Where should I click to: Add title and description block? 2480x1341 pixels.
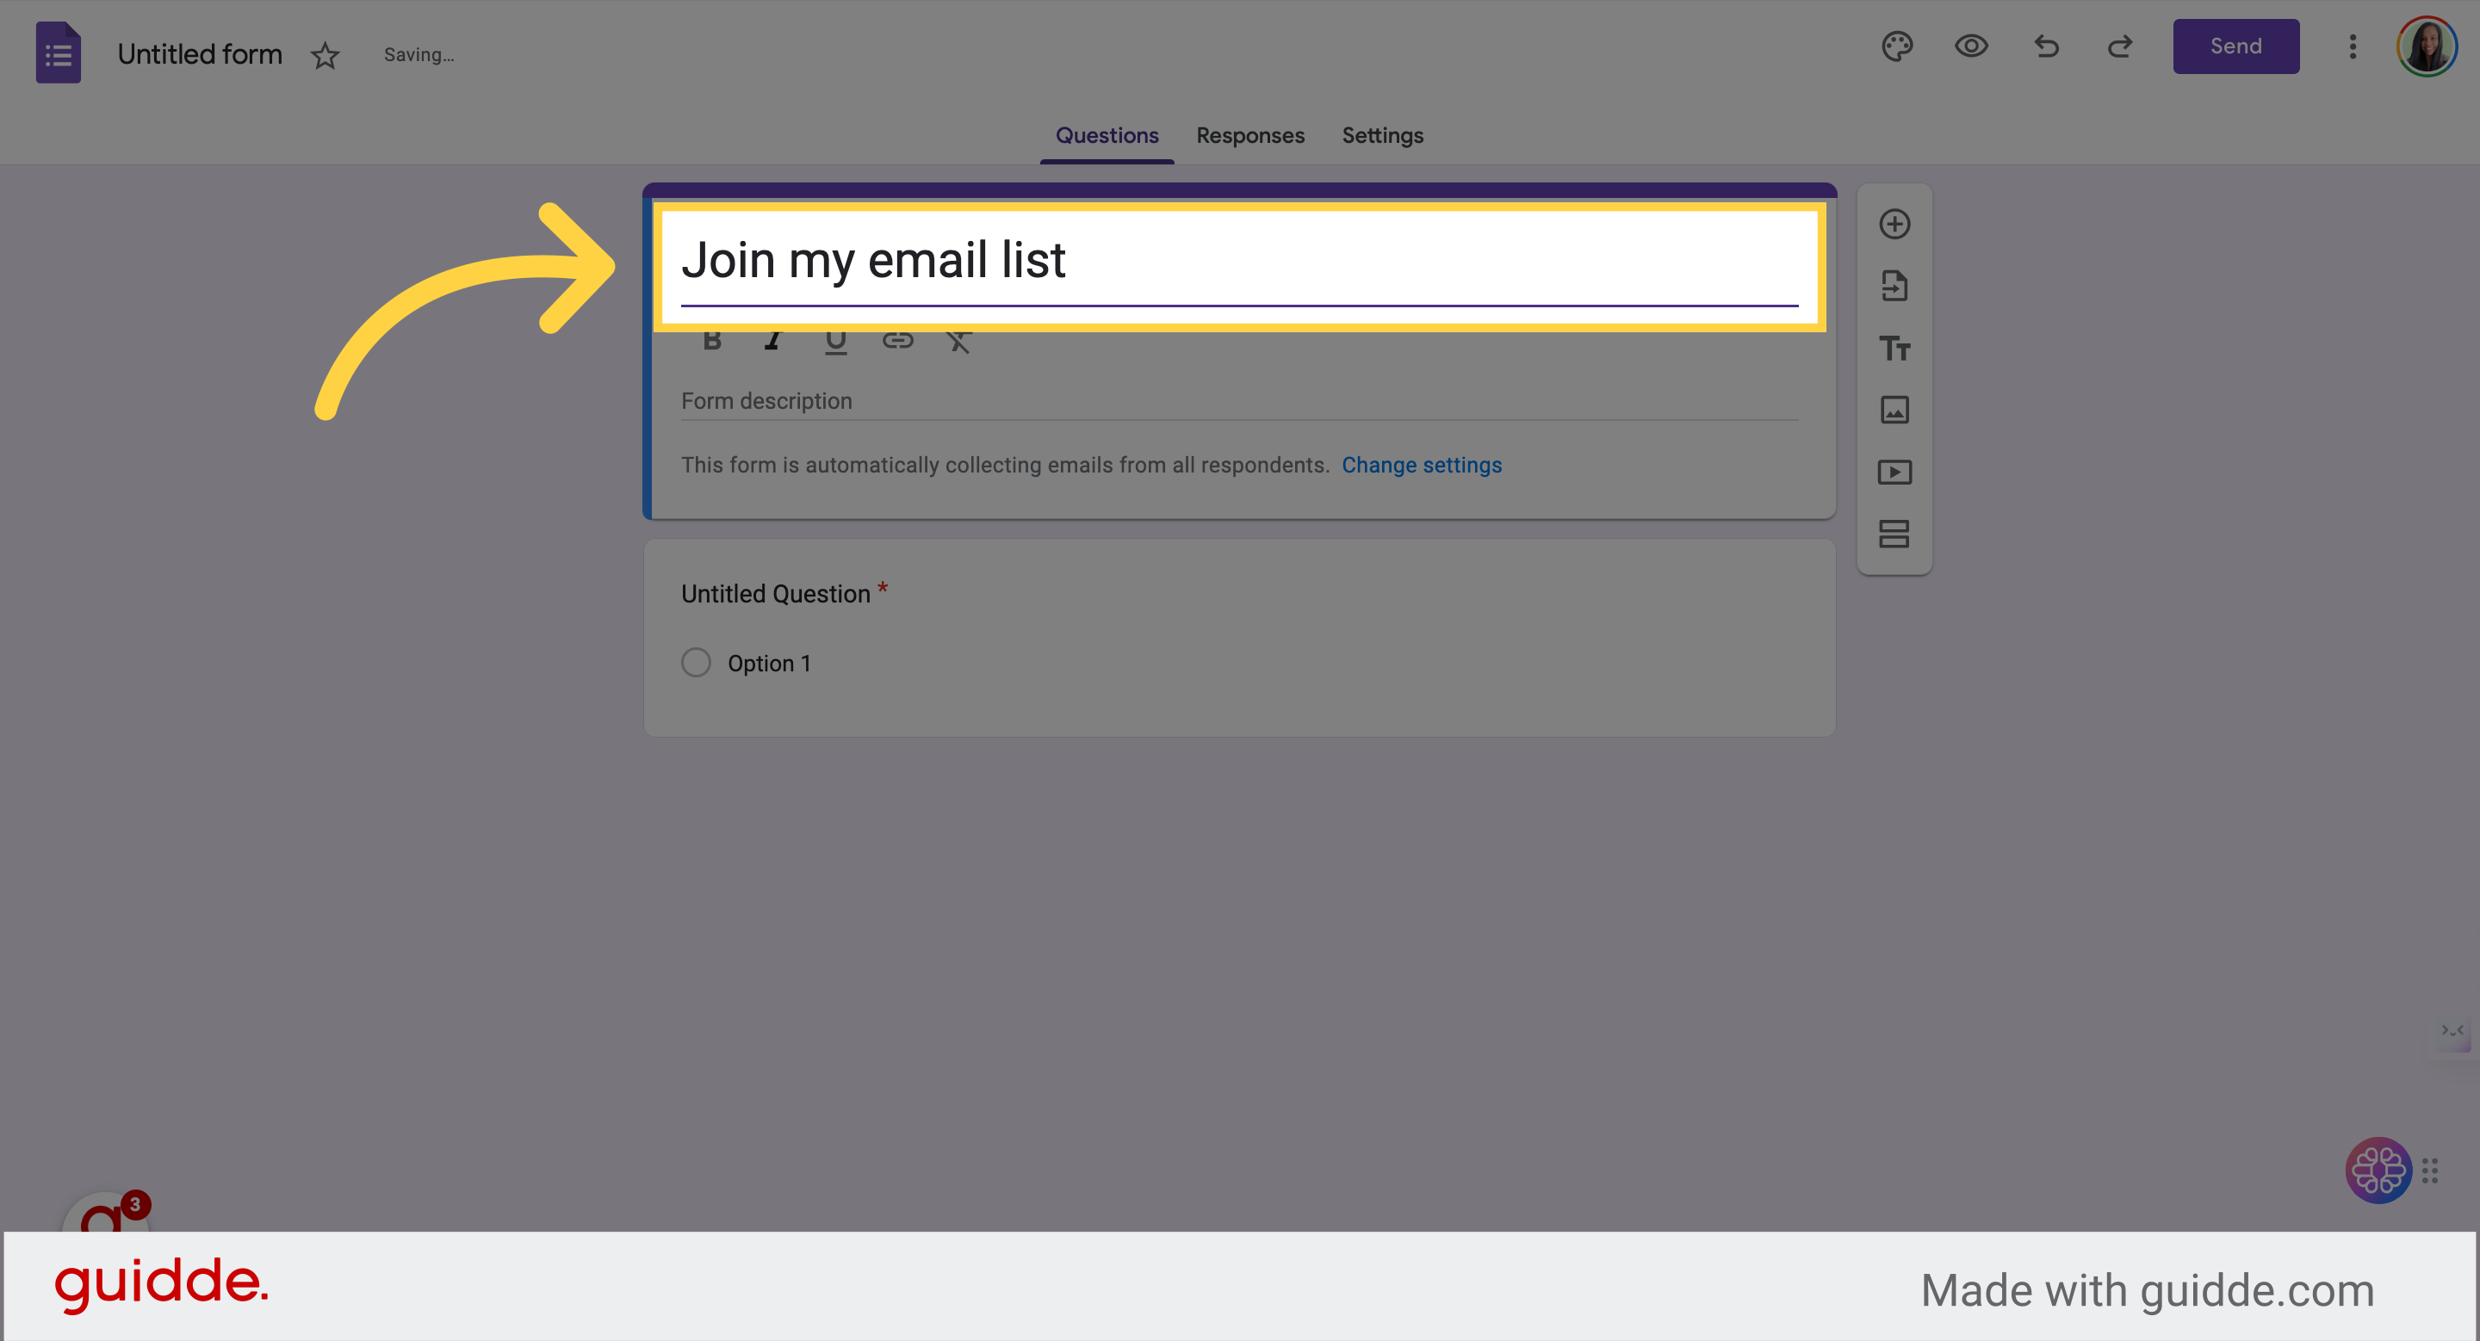coord(1894,349)
